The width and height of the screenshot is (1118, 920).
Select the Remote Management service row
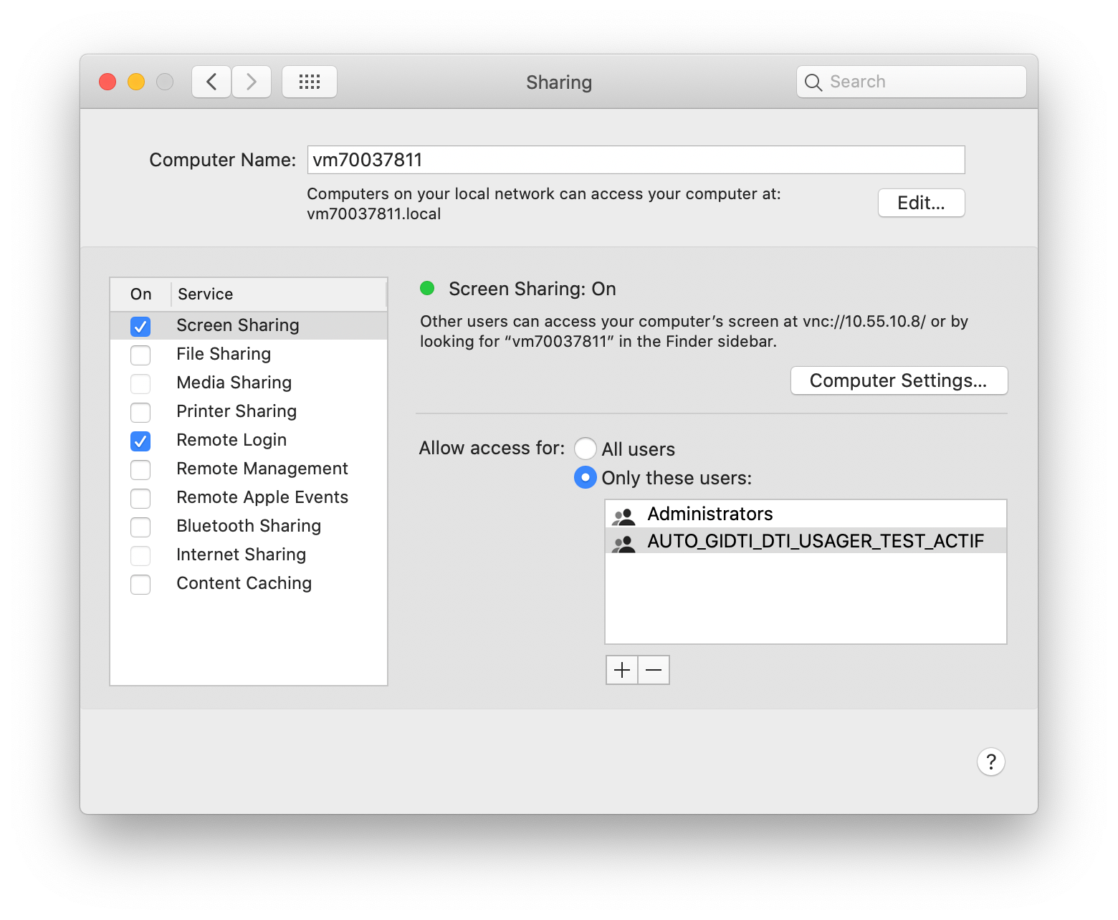pyautogui.click(x=249, y=469)
